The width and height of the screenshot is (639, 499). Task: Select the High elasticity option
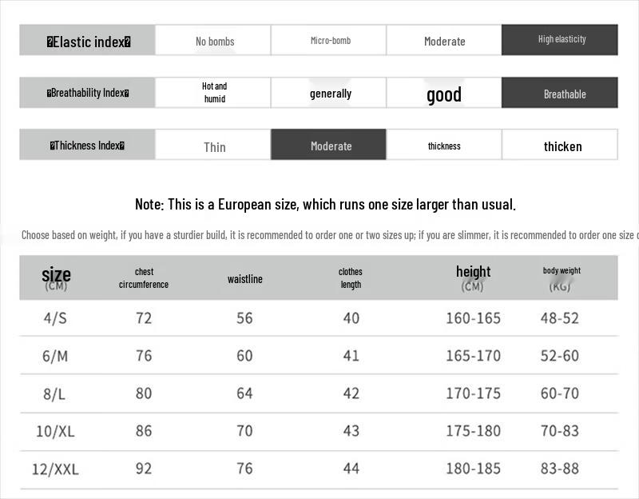click(x=560, y=40)
